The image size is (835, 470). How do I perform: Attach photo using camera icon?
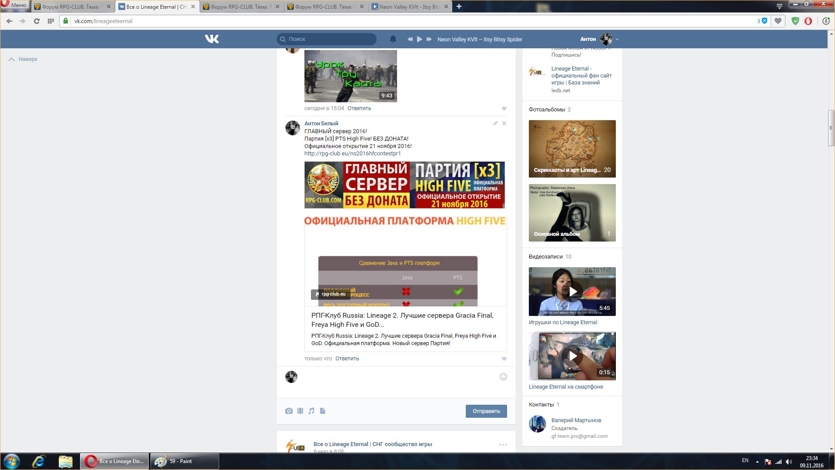(x=289, y=411)
